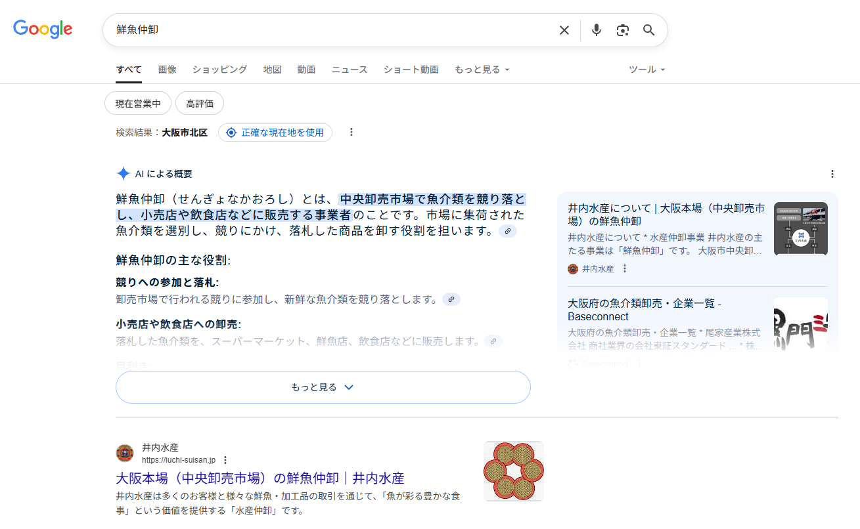The image size is (860, 529).
Task: Open Google Lens image search icon
Action: tap(623, 30)
